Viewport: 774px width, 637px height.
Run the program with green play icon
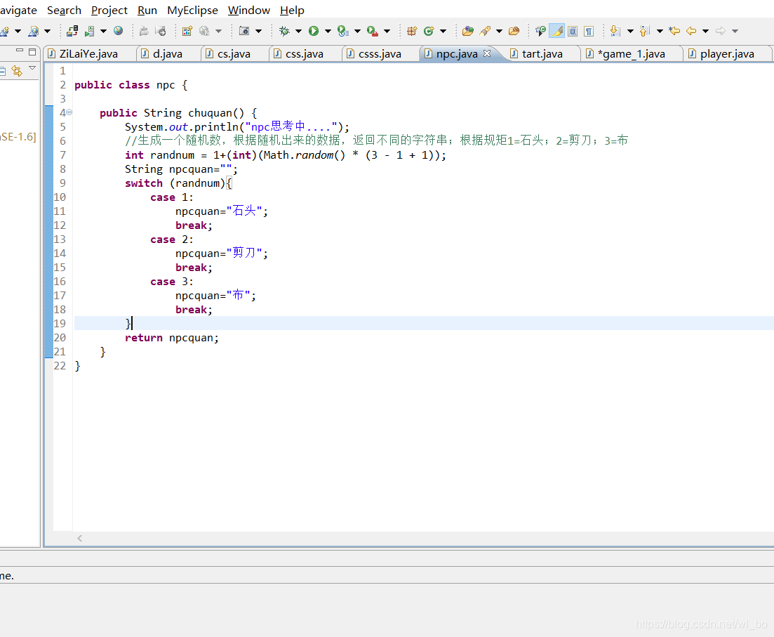click(x=314, y=31)
